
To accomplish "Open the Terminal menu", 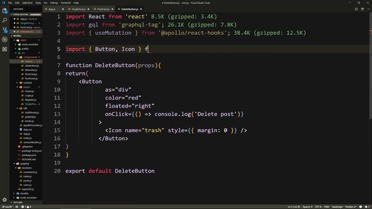I will [x=66, y=3].
